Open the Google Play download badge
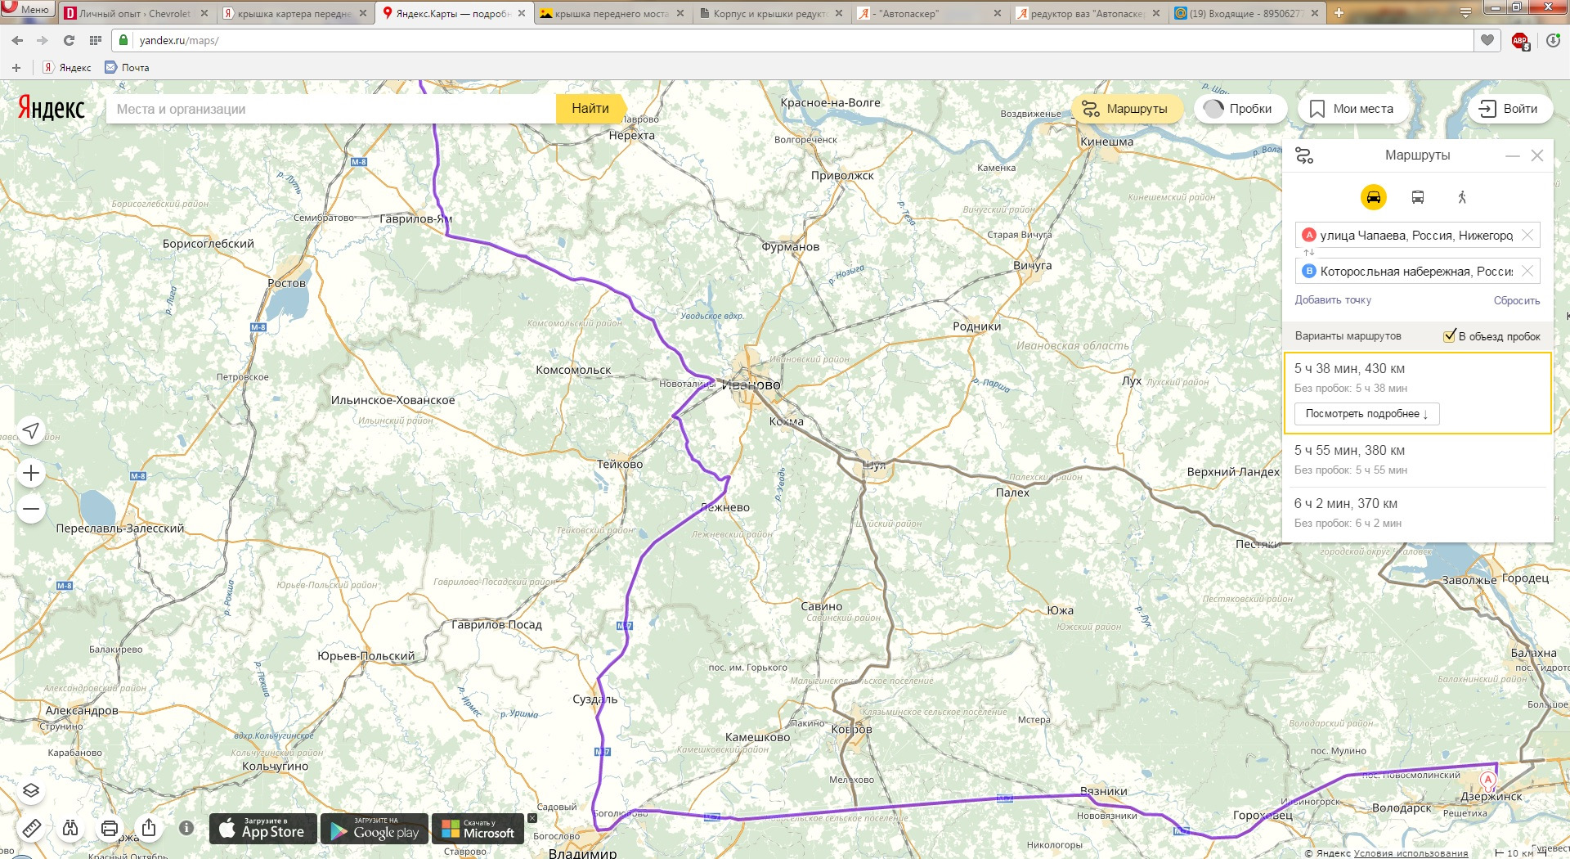 tap(375, 829)
